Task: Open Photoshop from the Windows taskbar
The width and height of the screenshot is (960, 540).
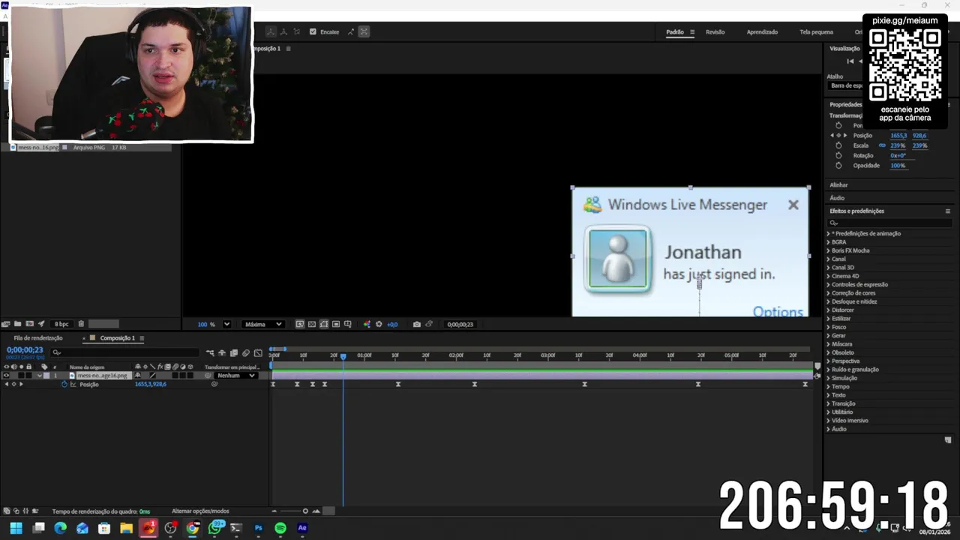Action: click(x=258, y=528)
